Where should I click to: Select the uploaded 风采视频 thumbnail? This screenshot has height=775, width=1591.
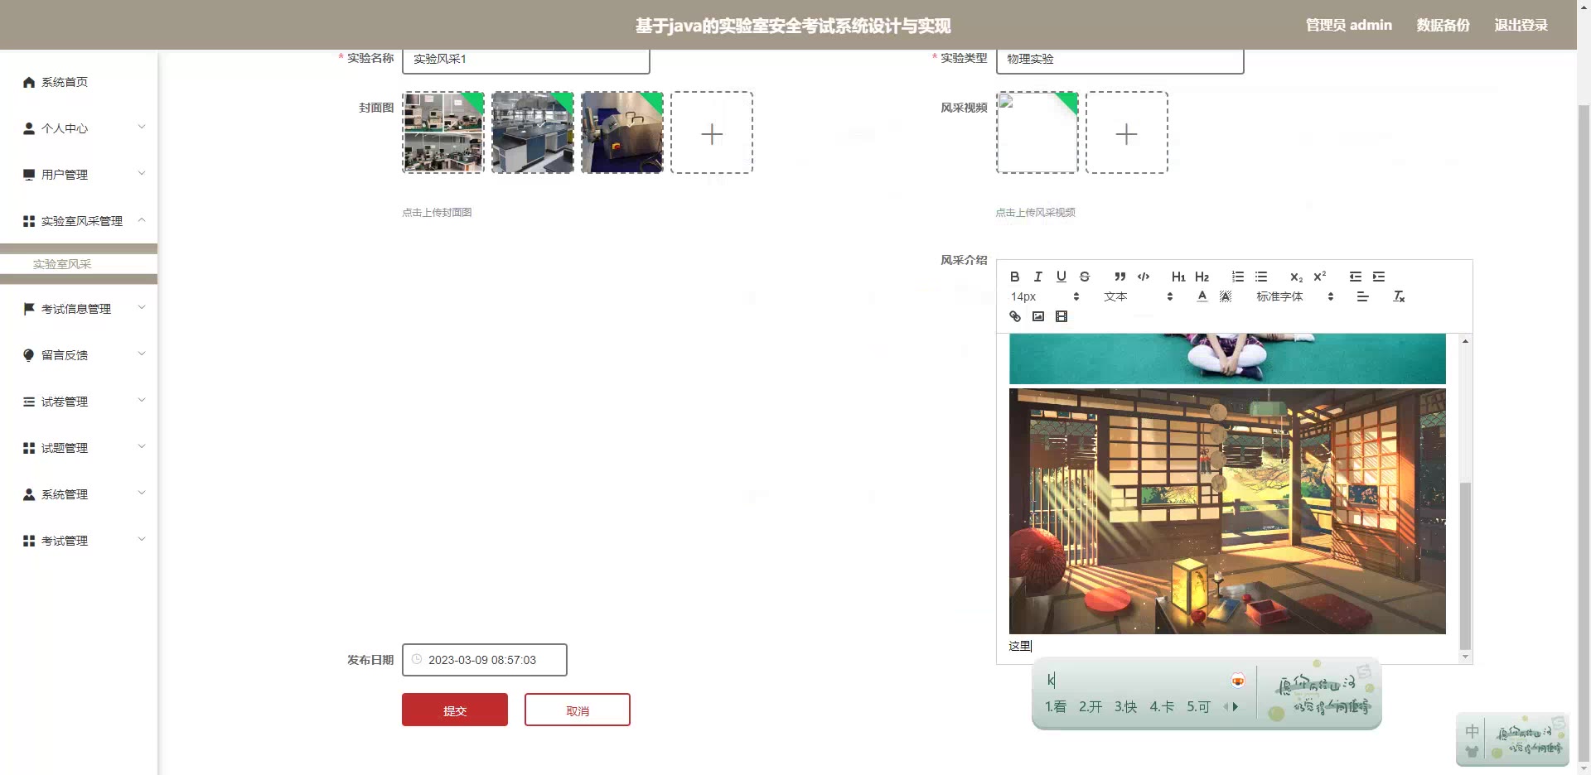point(1037,132)
